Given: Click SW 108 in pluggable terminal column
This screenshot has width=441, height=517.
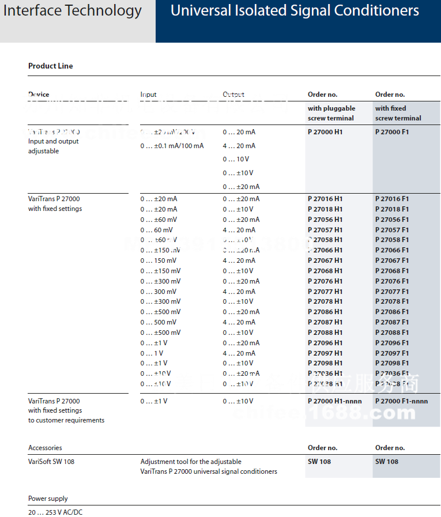Looking at the screenshot, I should click(x=319, y=462).
